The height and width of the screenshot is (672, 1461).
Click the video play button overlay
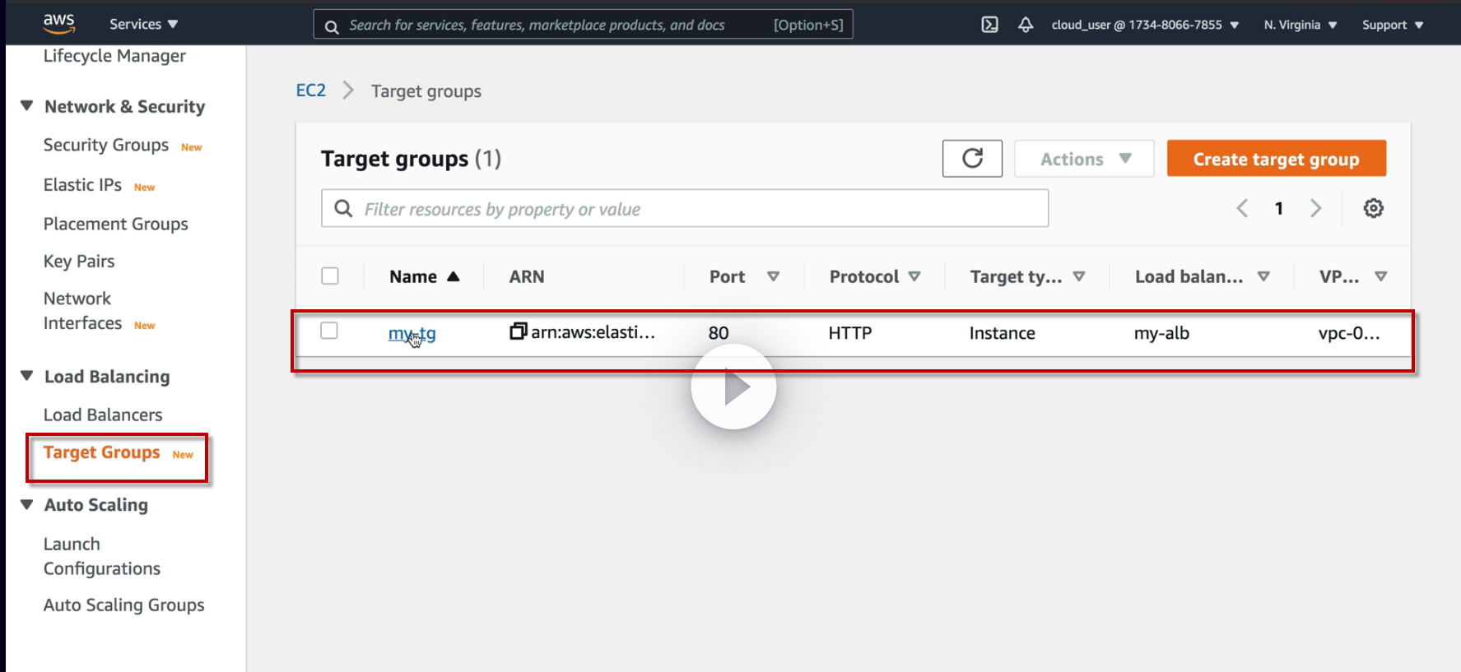733,387
